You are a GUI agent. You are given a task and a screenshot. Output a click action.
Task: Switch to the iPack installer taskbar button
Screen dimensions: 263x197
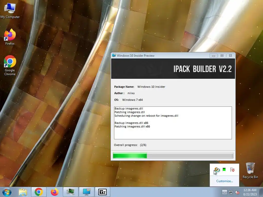tap(87, 192)
